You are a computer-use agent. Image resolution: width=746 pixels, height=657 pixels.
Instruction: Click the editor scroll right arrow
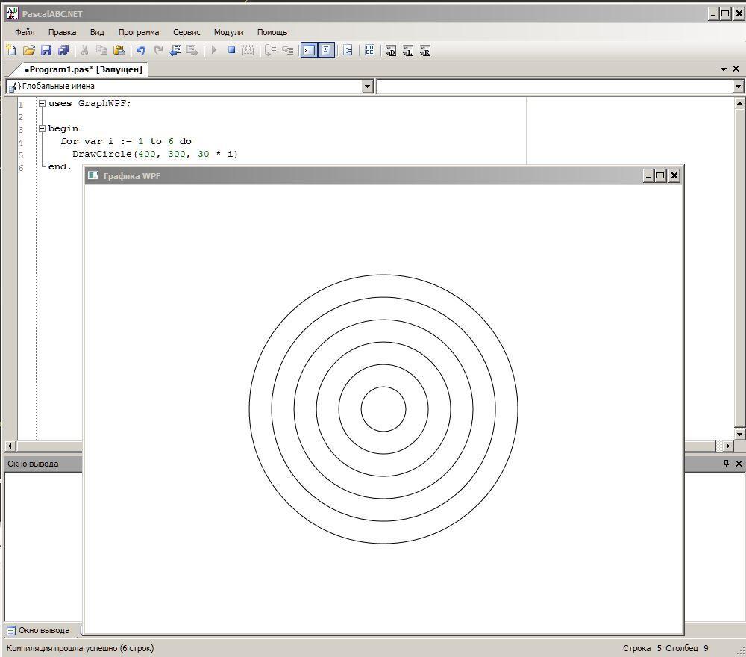click(x=727, y=446)
